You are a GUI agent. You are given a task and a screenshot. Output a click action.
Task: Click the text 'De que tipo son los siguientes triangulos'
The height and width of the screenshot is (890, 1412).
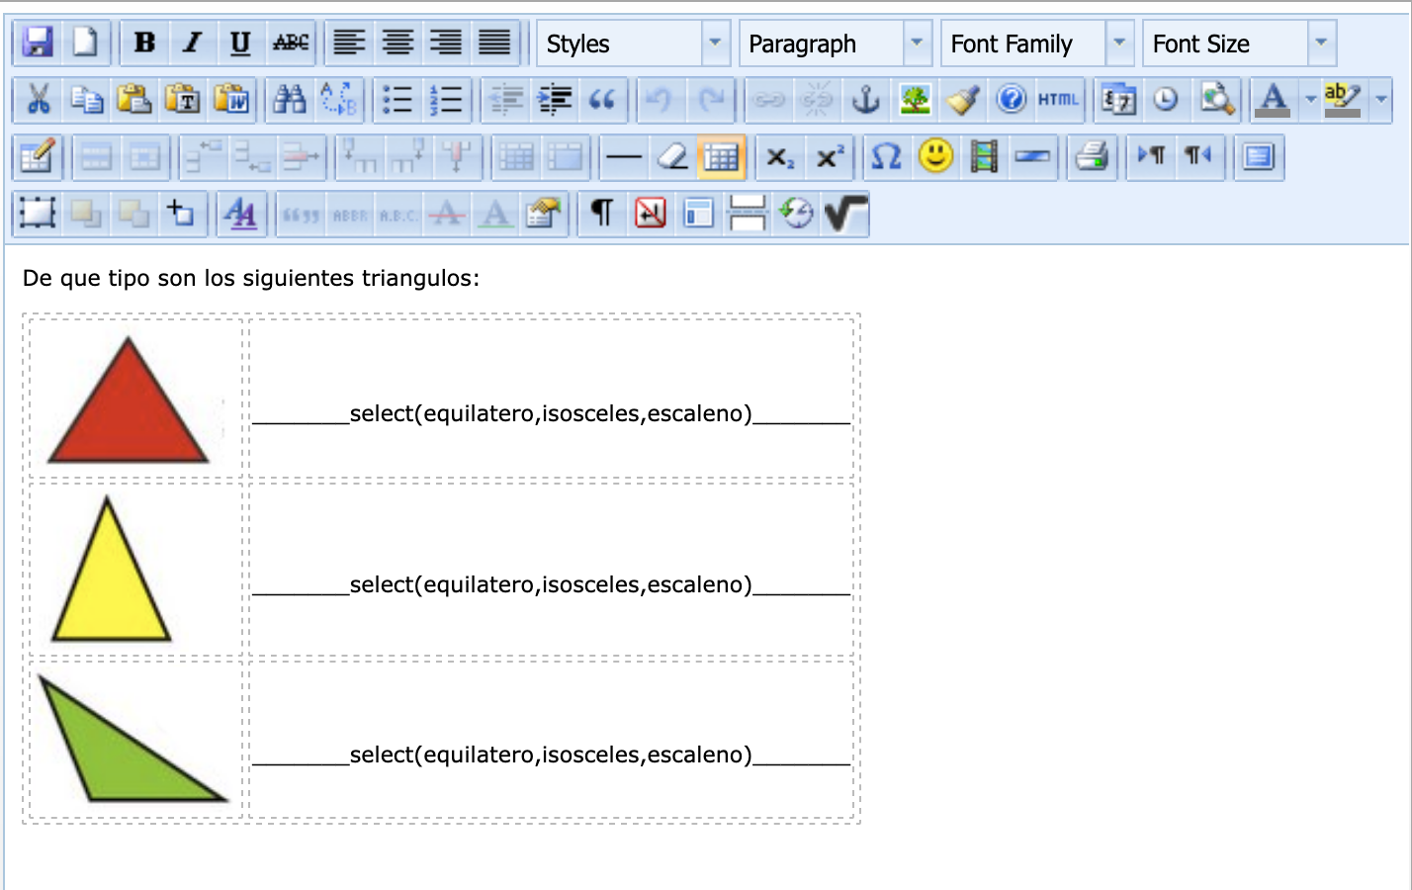[x=250, y=279]
